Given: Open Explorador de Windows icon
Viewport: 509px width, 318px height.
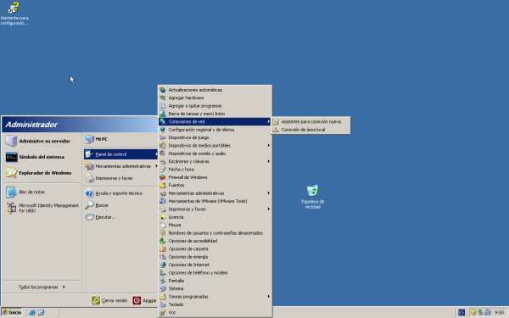Looking at the screenshot, I should coord(11,173).
